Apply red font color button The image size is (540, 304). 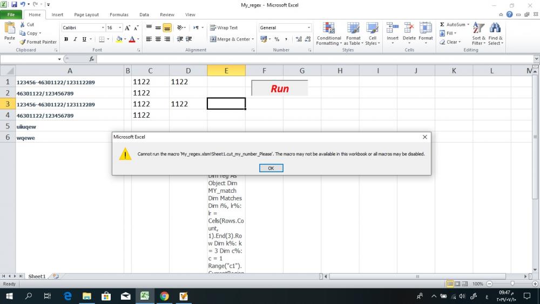tap(132, 39)
